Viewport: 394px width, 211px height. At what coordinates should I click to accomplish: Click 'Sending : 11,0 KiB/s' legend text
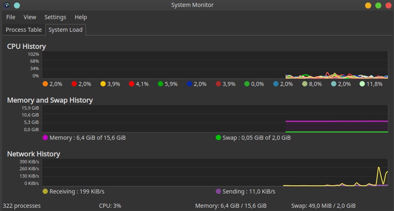pos(249,191)
